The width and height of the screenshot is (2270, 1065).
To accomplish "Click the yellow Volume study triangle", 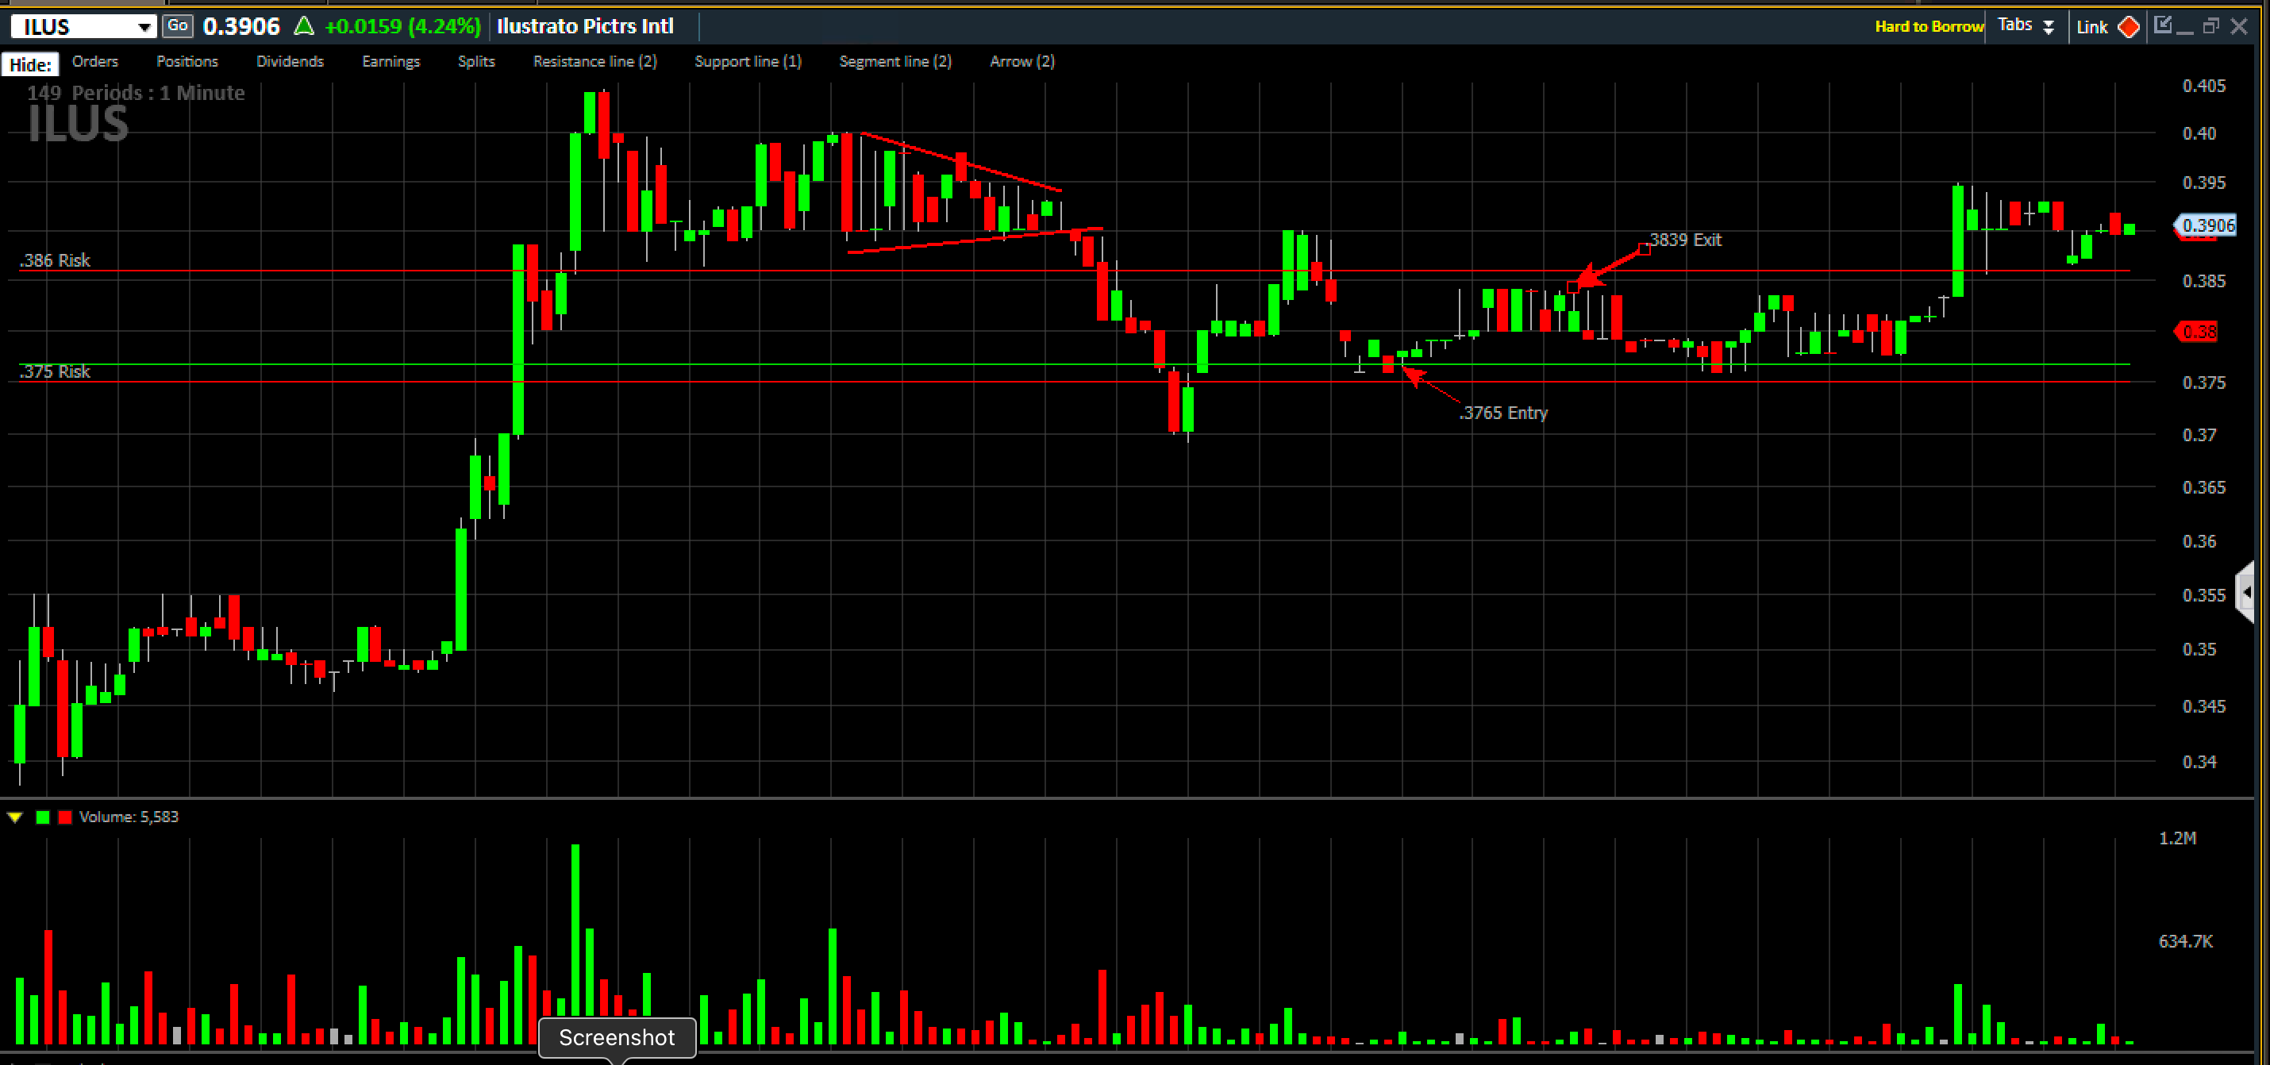I will 15,817.
